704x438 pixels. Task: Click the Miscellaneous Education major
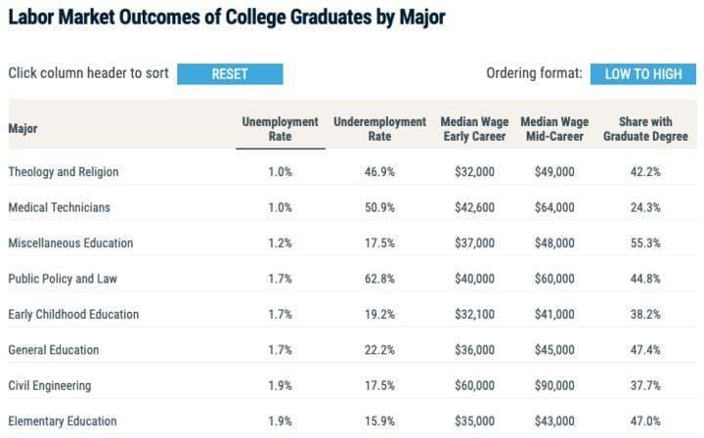(x=70, y=243)
